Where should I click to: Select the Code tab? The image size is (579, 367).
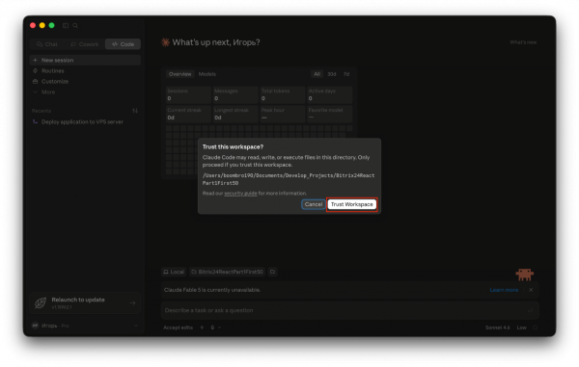[x=123, y=44]
